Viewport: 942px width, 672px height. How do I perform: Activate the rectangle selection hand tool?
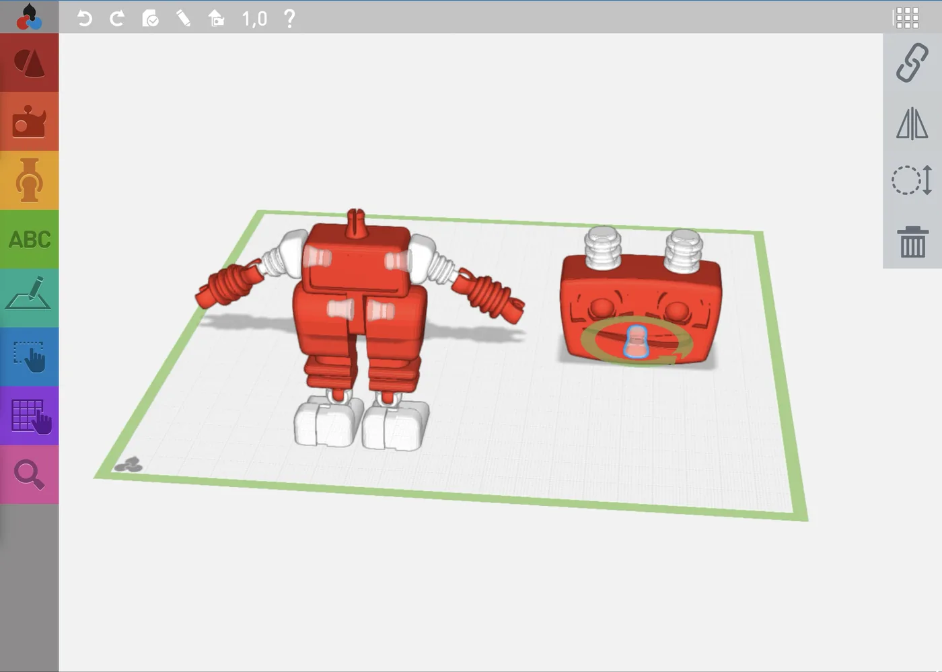coord(29,357)
